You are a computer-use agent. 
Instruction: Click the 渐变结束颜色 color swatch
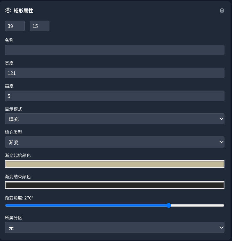point(115,185)
